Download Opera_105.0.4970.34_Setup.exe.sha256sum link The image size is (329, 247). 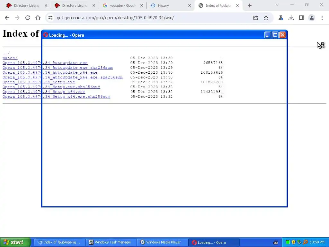(51, 87)
